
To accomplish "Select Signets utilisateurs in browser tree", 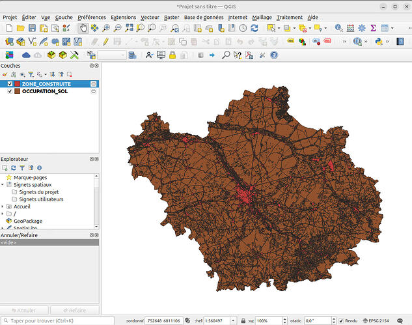I will click(41, 199).
